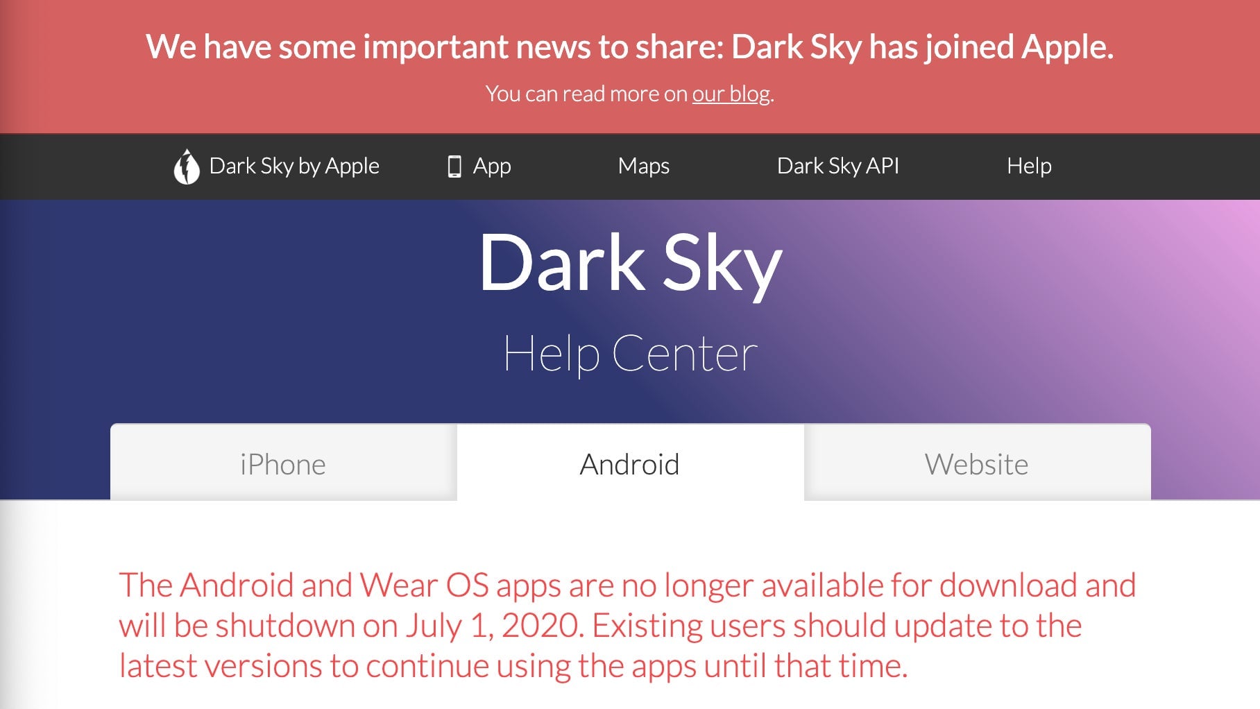Navigate to the Dark Sky API page
1260x709 pixels.
[x=837, y=166]
